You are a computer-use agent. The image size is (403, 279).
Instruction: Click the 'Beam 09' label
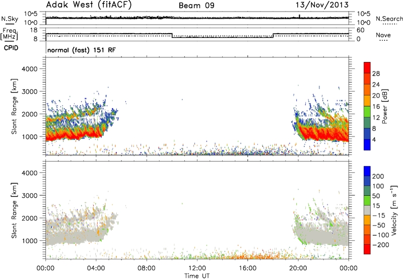tap(196, 6)
